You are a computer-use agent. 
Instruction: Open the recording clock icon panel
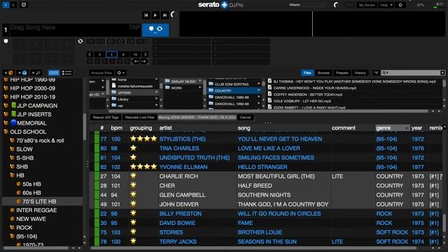[x=24, y=5]
